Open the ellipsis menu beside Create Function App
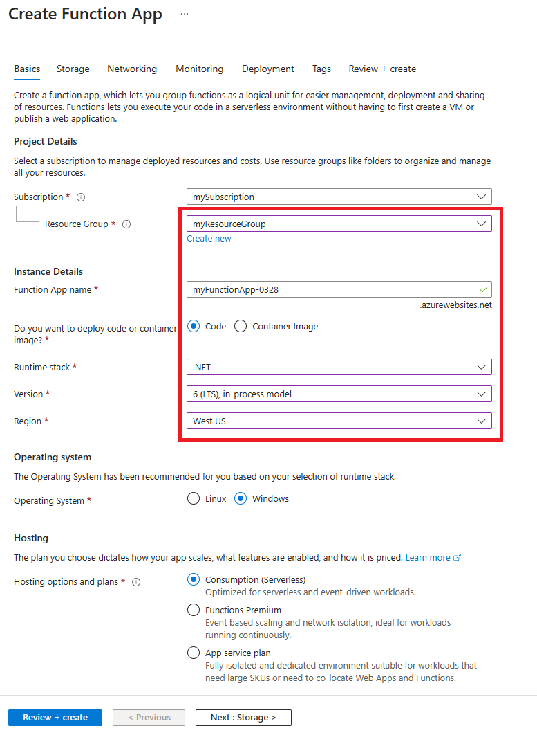Viewport: 537px width, 735px height. (x=184, y=13)
